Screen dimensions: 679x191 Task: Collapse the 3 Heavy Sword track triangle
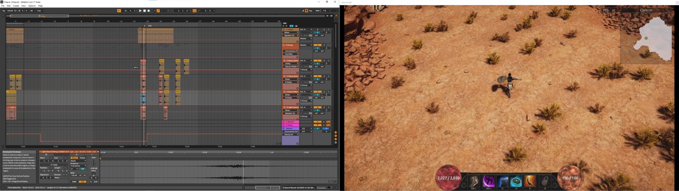[x=284, y=60]
